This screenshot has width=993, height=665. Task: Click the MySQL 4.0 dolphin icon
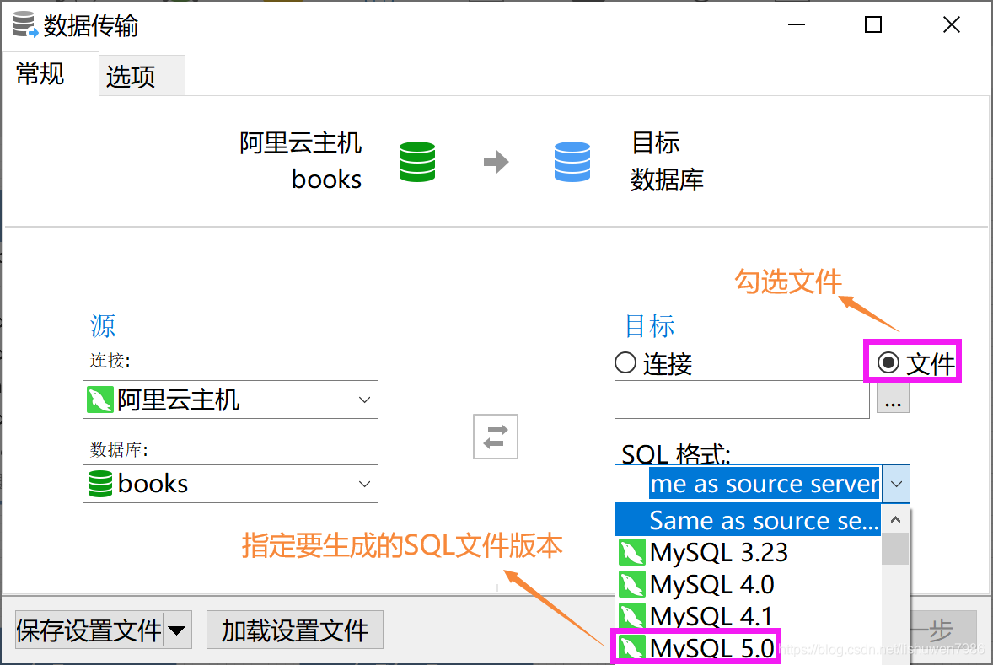point(632,585)
